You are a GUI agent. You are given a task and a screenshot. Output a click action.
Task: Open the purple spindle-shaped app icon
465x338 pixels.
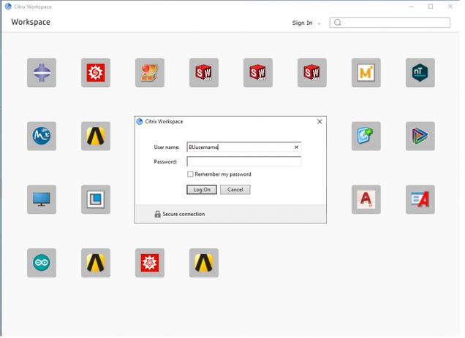(x=42, y=73)
